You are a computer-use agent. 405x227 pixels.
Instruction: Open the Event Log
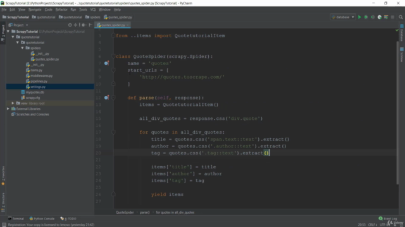click(x=388, y=219)
